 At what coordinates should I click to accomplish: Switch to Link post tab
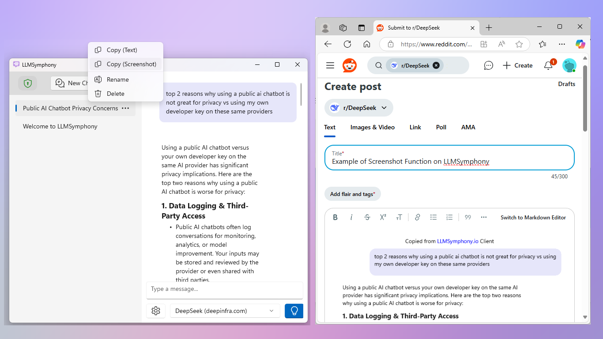[415, 127]
